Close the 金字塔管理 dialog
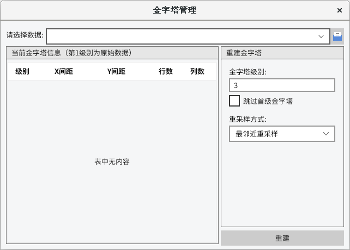The image size is (350, 250). pyautogui.click(x=340, y=10)
